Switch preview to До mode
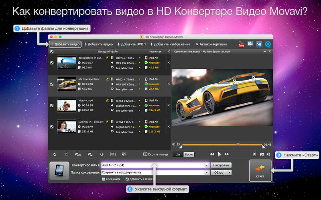 coord(178,154)
